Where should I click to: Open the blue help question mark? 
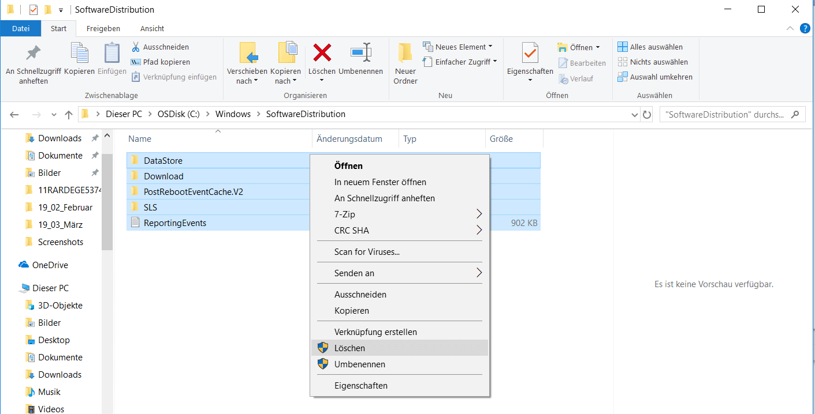click(805, 28)
